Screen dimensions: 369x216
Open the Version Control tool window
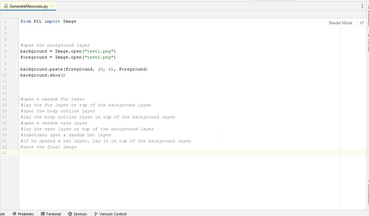(110, 214)
